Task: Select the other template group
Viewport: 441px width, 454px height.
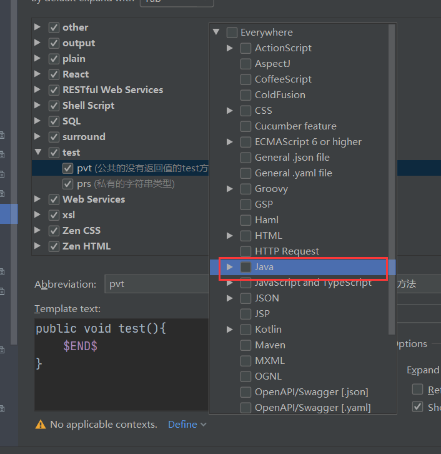Action: pos(75,28)
